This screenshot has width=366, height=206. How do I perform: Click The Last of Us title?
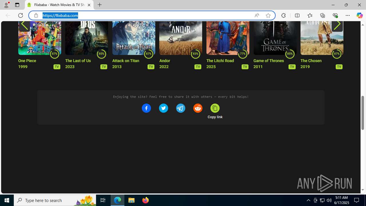pyautogui.click(x=78, y=61)
